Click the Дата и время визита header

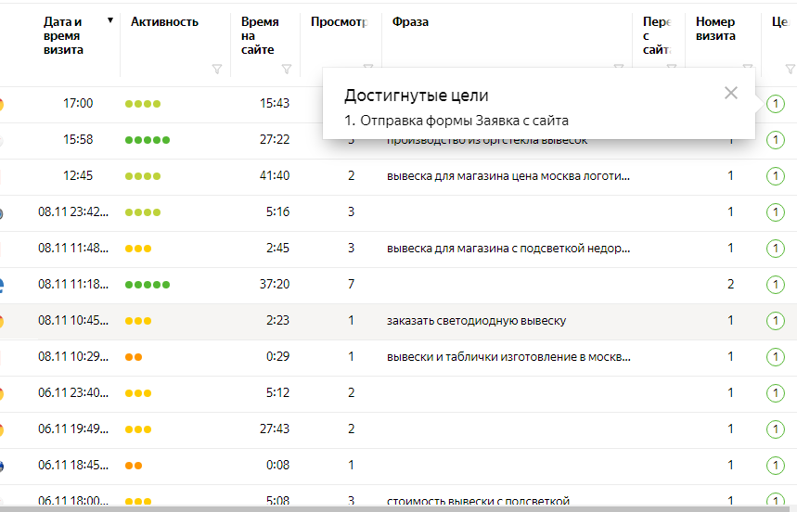click(63, 35)
